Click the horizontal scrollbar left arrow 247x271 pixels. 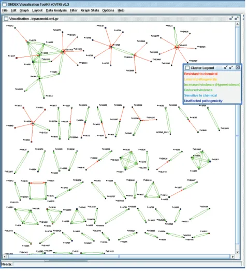5,256
